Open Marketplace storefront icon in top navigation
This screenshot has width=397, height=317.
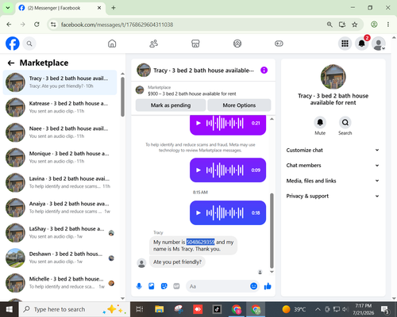point(195,44)
